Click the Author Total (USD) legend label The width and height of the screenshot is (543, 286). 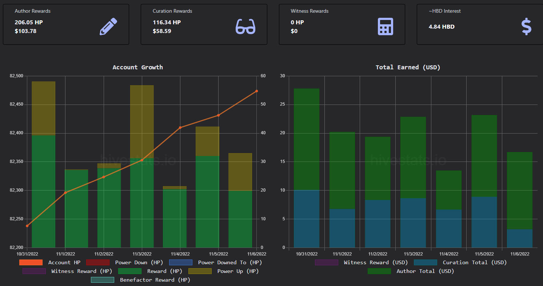[x=425, y=271]
